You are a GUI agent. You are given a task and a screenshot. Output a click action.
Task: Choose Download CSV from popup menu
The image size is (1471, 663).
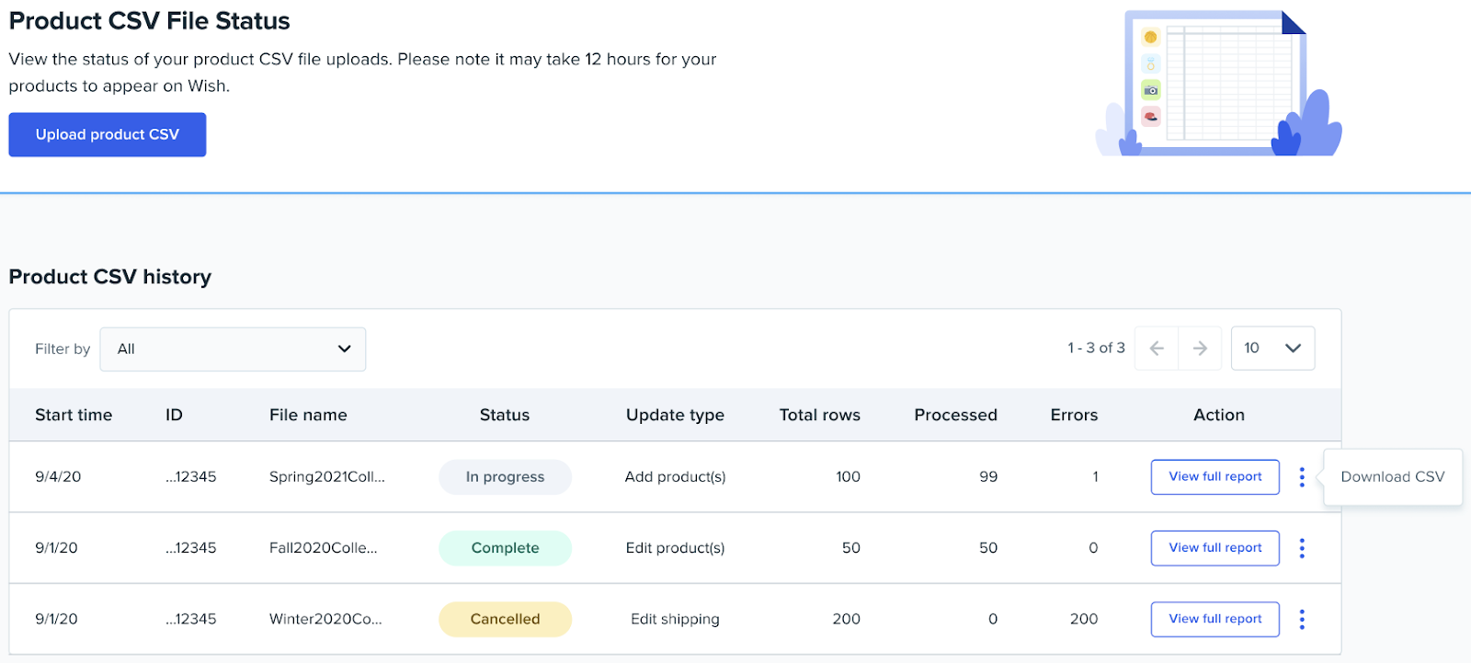pos(1392,476)
